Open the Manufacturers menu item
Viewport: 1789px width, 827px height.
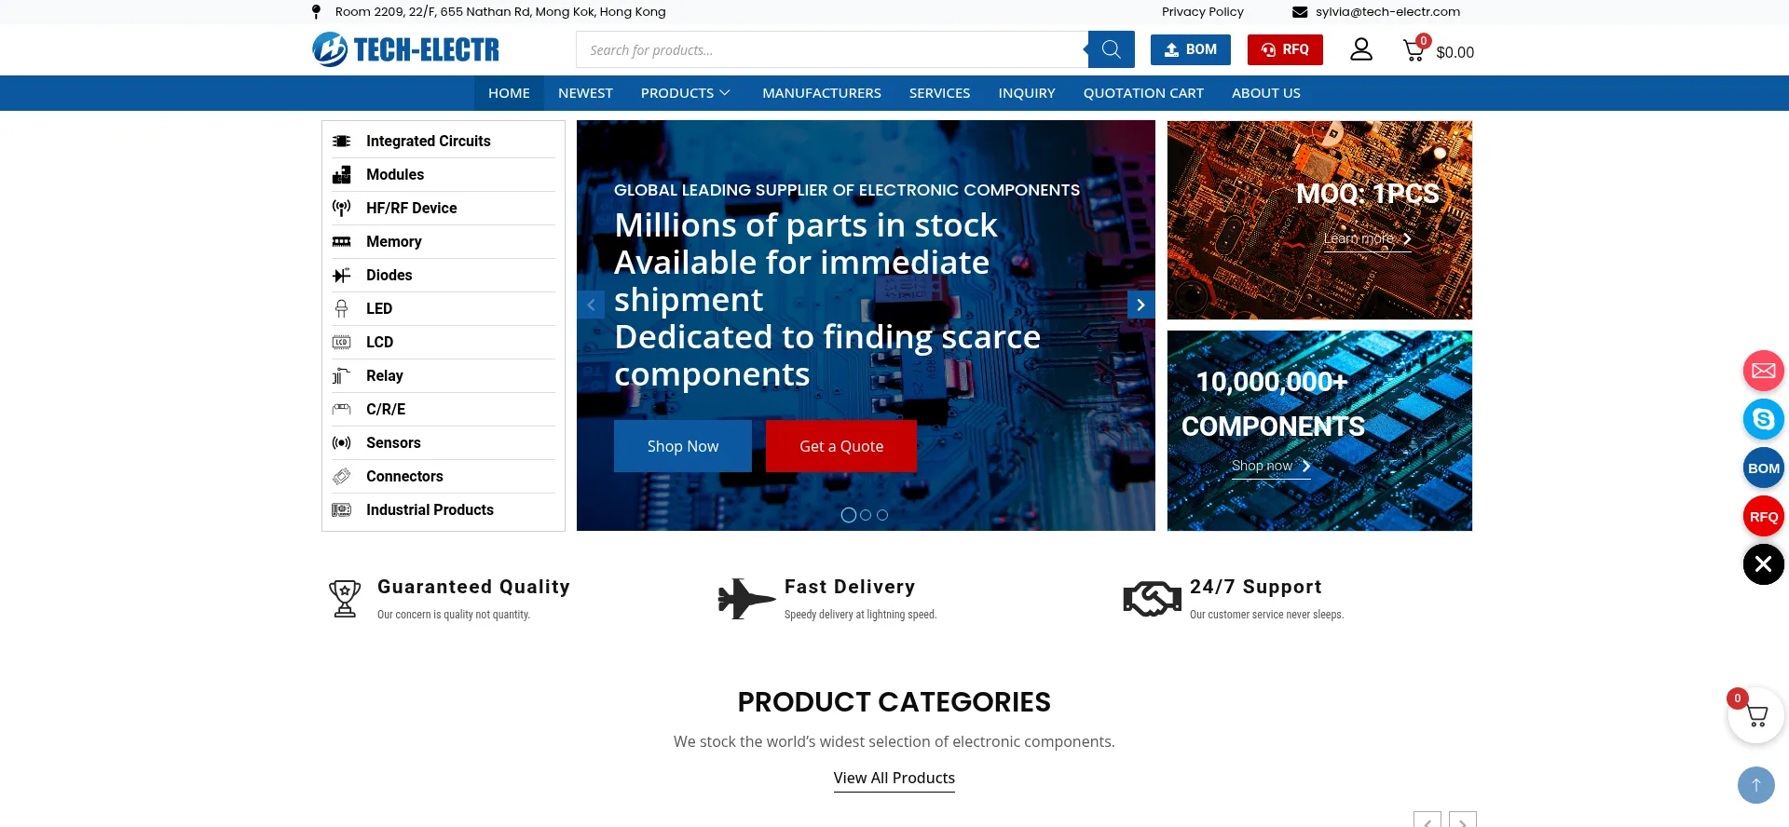tap(821, 93)
